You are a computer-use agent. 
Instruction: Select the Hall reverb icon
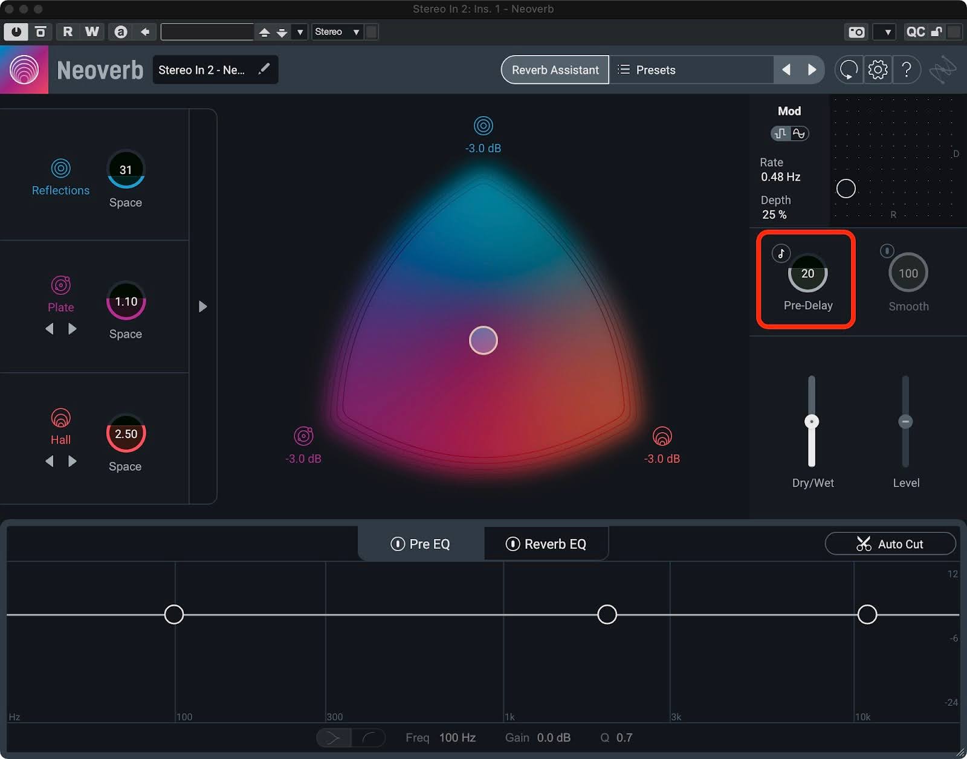point(60,418)
